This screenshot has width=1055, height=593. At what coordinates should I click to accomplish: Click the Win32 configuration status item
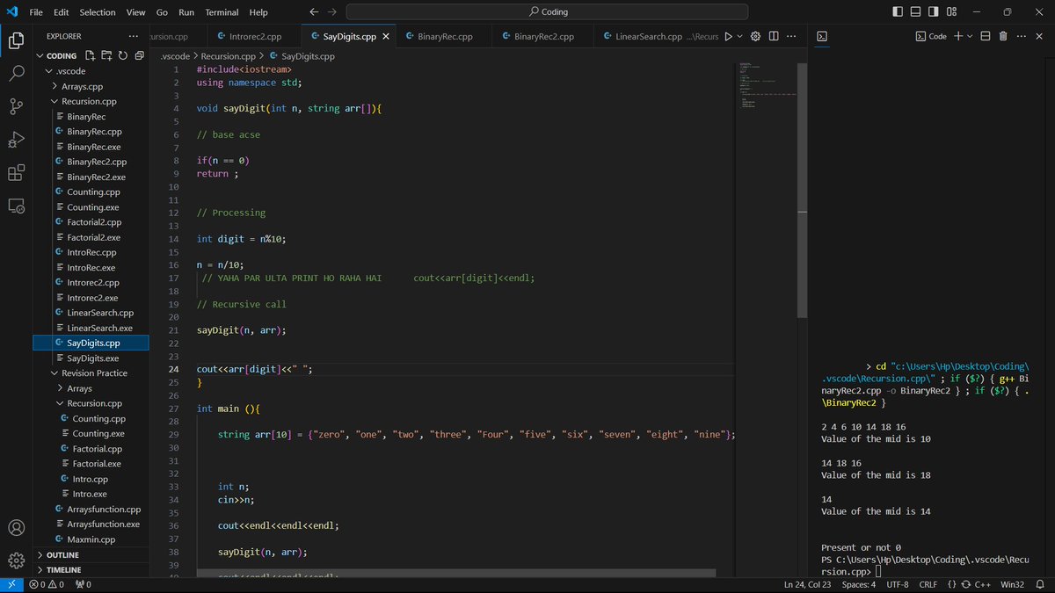[1012, 584]
